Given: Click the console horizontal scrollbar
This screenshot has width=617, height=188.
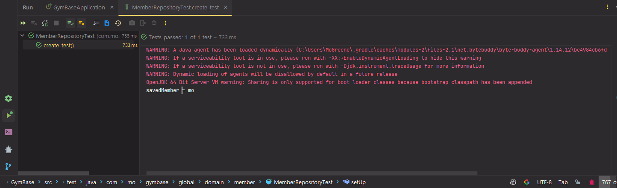Looking at the screenshot, I should (311, 173).
